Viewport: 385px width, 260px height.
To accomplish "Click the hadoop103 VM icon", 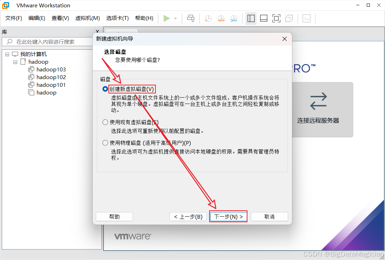I will [x=31, y=69].
